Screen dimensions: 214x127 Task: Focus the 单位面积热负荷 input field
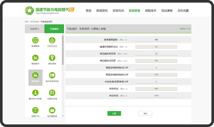coord(156,54)
